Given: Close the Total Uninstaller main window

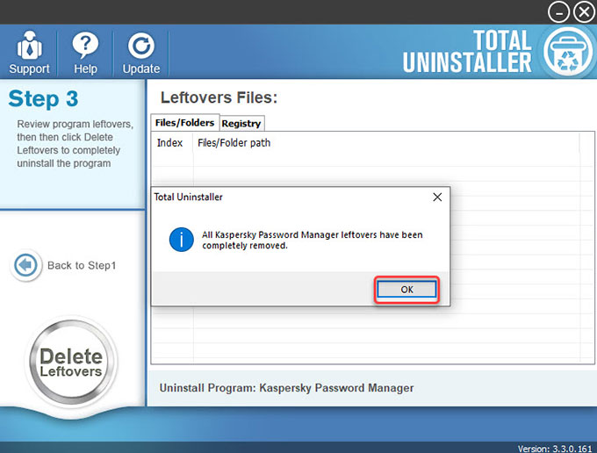Looking at the screenshot, I should pyautogui.click(x=584, y=12).
